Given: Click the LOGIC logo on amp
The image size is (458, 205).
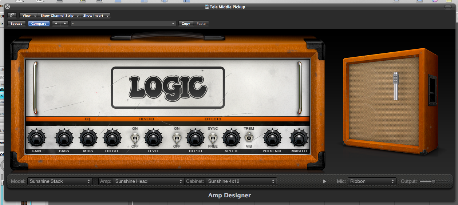Looking at the screenshot, I should 168,88.
